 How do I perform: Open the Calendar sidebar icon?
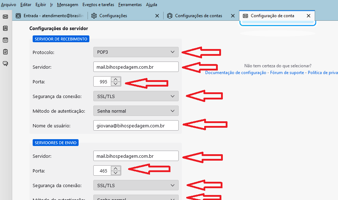(5, 40)
